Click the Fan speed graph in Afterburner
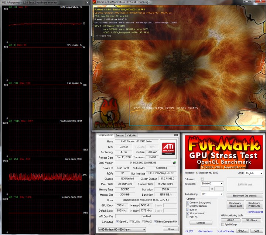 coord(45,101)
